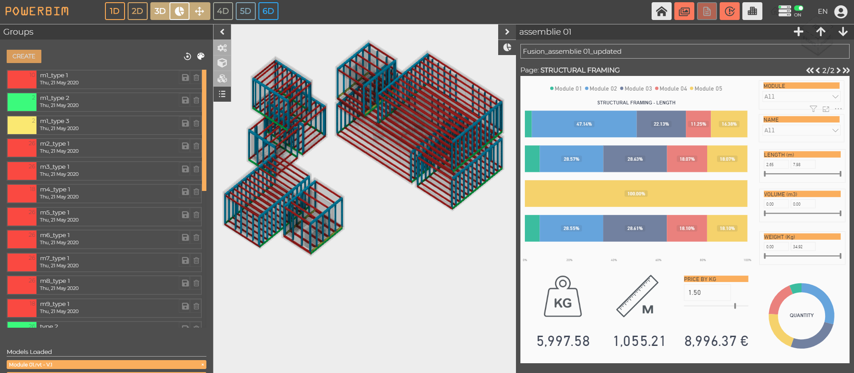Open the issues clock-check button
Image resolution: width=854 pixels, height=373 pixels.
pos(729,11)
